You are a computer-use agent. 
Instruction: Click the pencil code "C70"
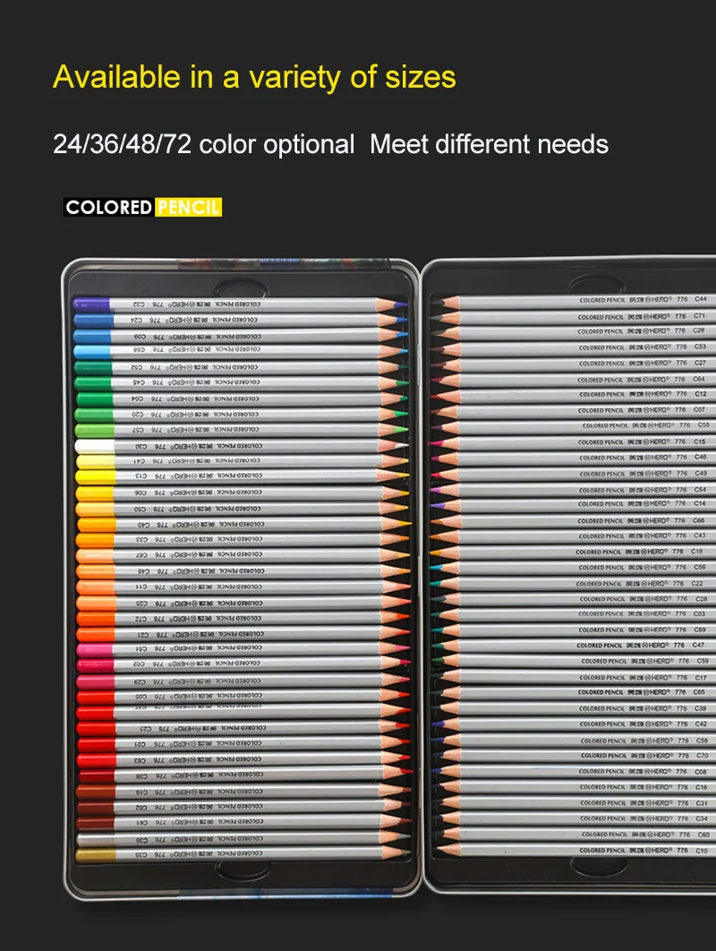tap(702, 756)
